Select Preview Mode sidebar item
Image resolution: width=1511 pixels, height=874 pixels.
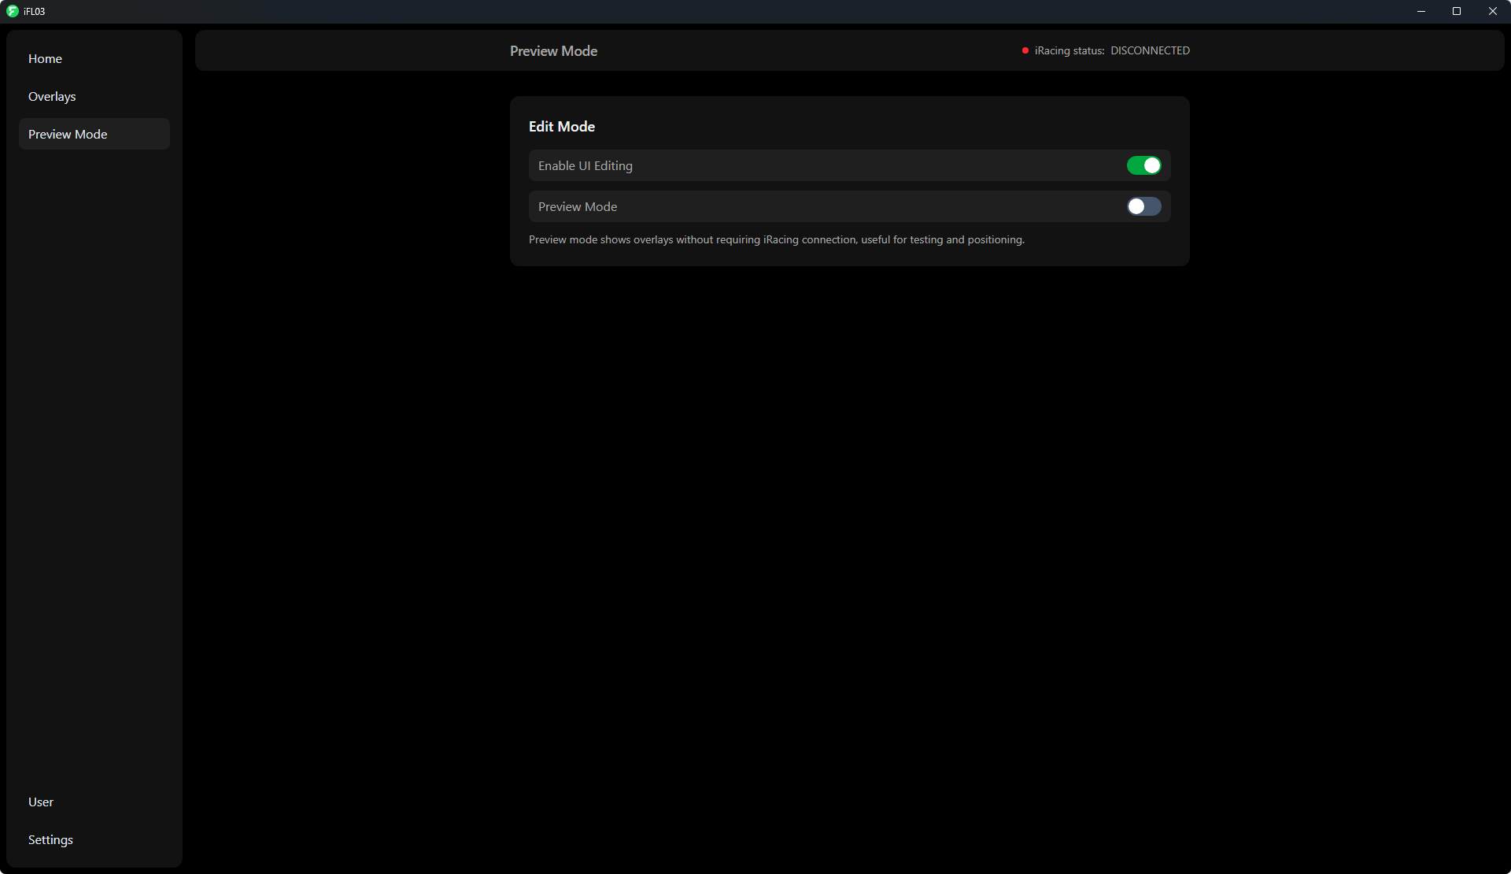94,134
